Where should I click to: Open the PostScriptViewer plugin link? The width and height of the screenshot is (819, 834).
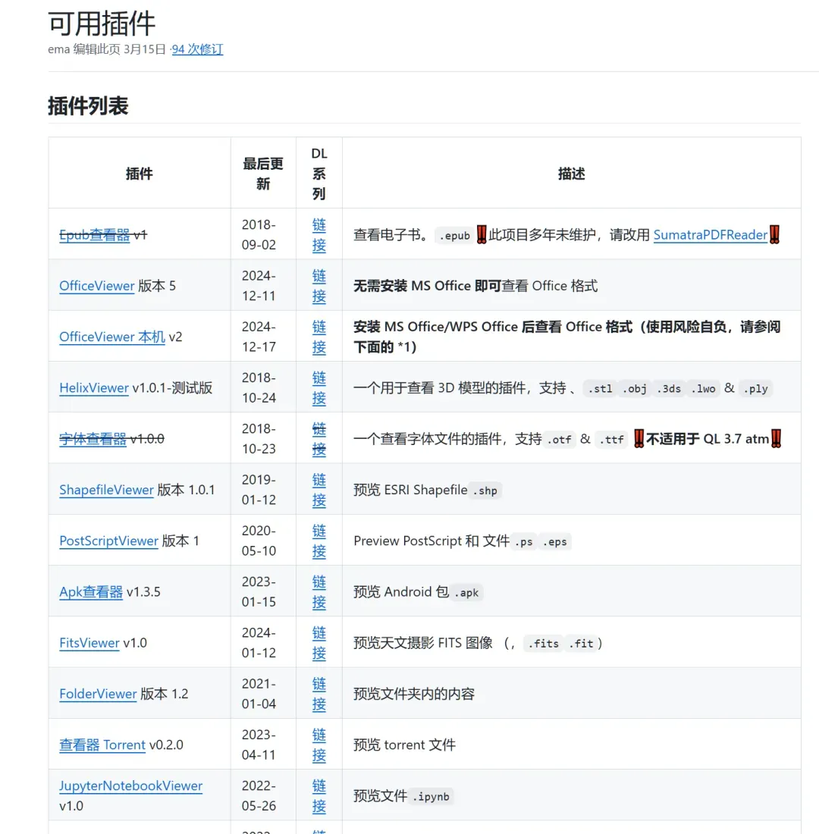pyautogui.click(x=108, y=541)
